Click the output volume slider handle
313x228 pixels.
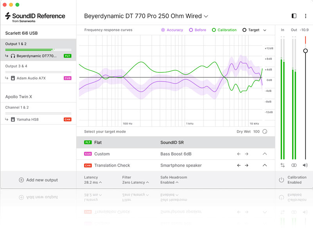click(306, 51)
